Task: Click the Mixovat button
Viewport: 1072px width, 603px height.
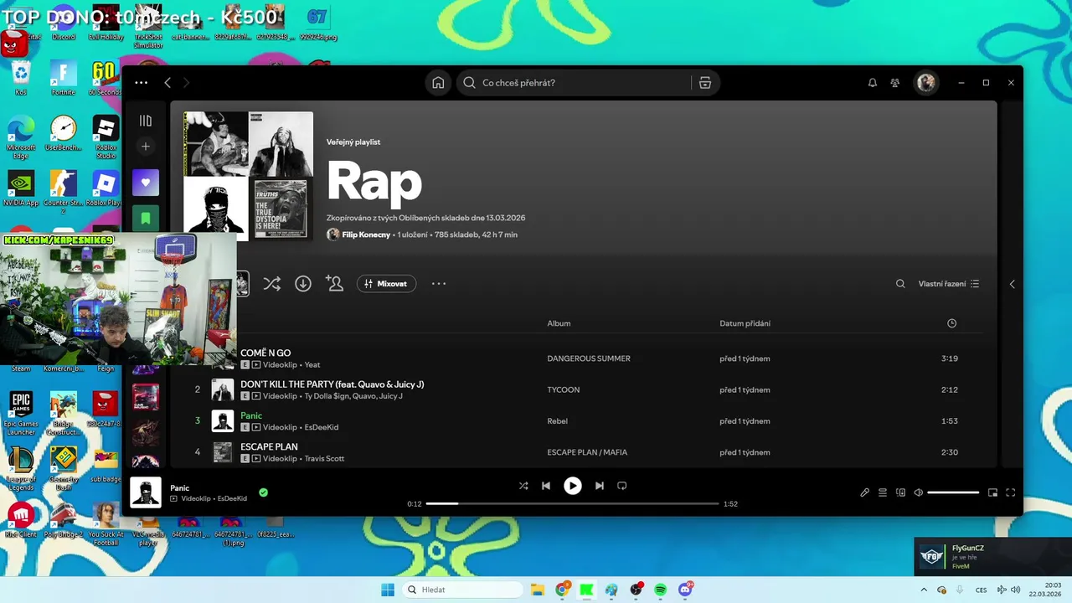Action: click(387, 284)
